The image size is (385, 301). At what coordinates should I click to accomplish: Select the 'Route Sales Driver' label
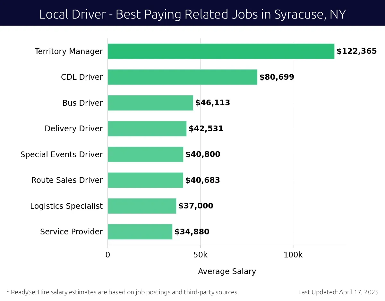pos(67,180)
